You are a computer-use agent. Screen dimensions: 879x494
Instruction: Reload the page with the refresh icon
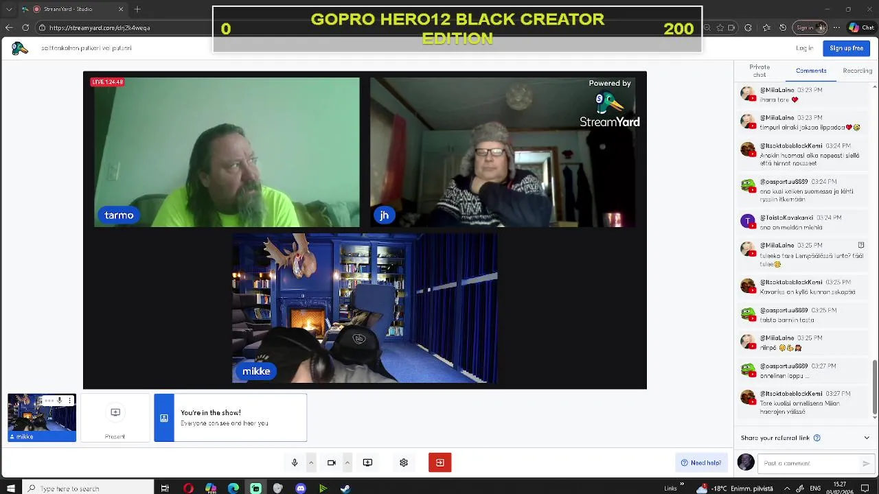tap(25, 28)
